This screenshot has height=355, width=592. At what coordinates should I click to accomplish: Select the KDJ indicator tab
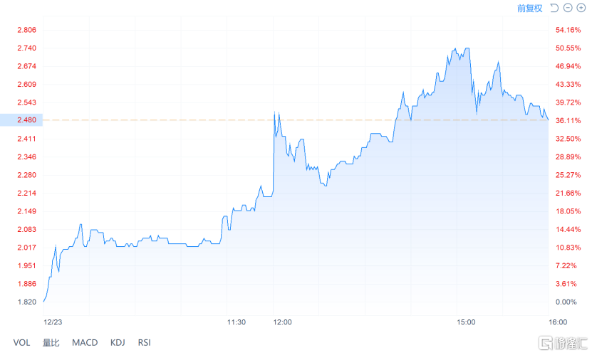[118, 343]
